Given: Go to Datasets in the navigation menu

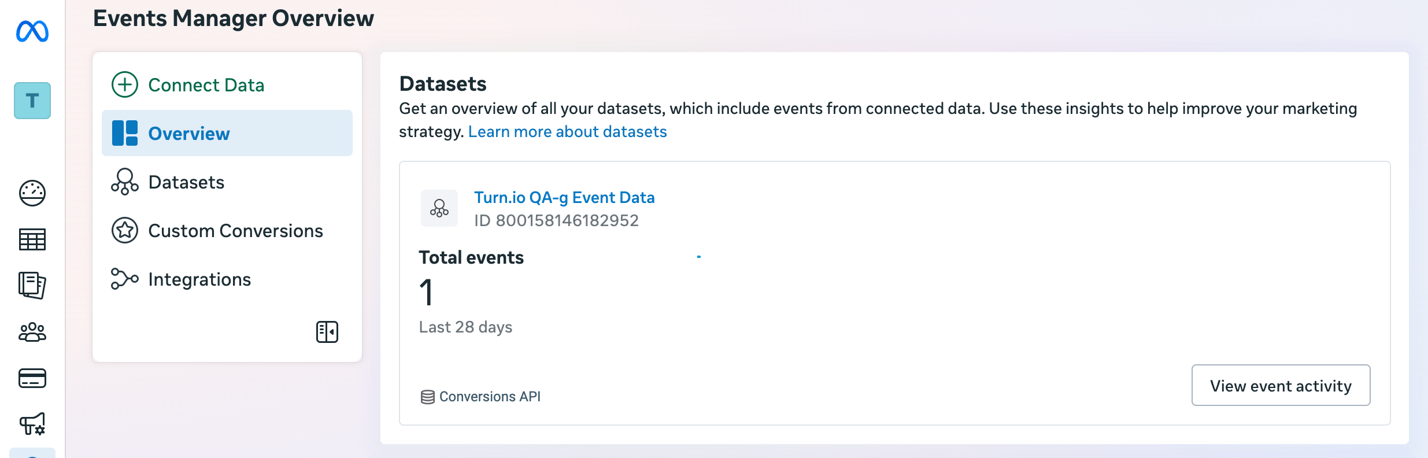Looking at the screenshot, I should pyautogui.click(x=186, y=182).
